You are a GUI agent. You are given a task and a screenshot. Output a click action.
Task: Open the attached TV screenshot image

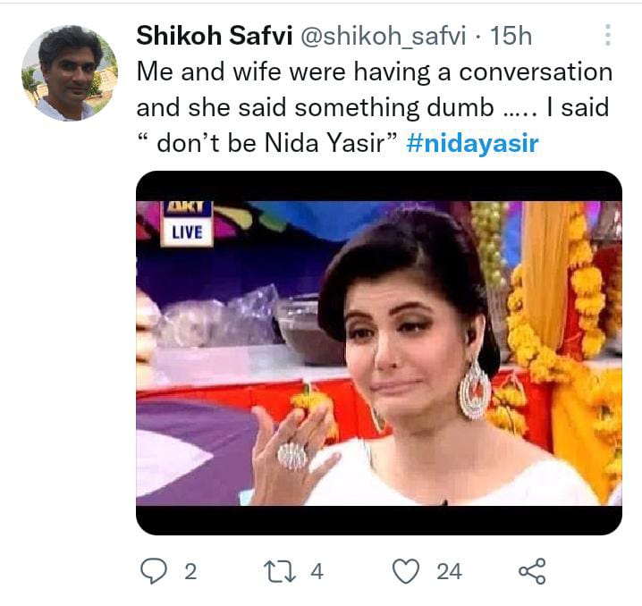tap(378, 353)
